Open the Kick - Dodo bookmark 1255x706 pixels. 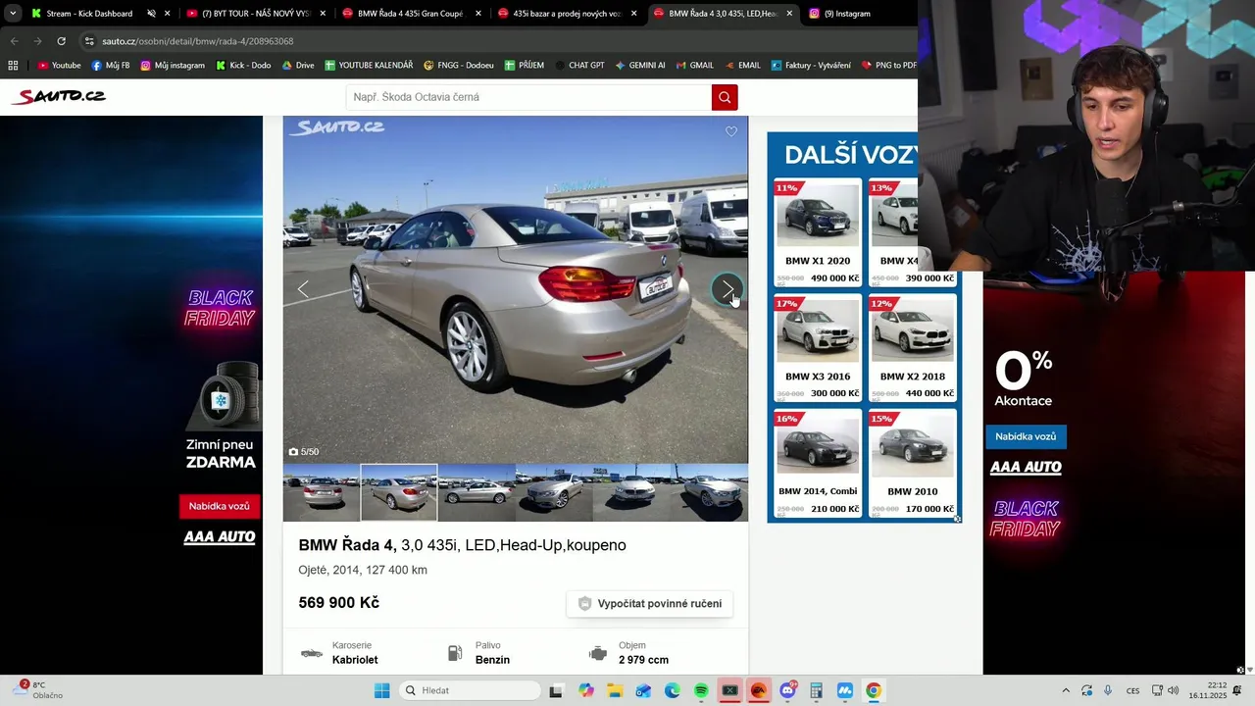tap(243, 66)
